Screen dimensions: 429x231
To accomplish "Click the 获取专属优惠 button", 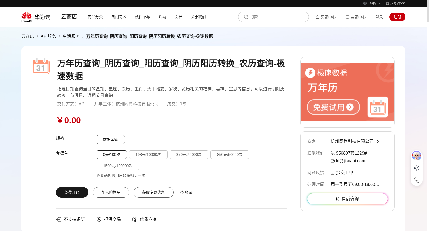I will 154,192.
